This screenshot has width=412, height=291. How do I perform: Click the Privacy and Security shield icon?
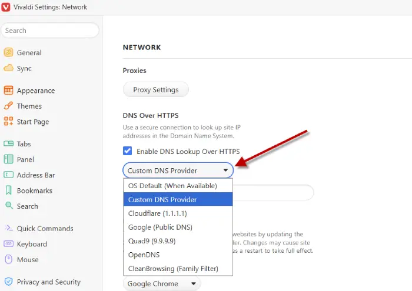(8, 282)
